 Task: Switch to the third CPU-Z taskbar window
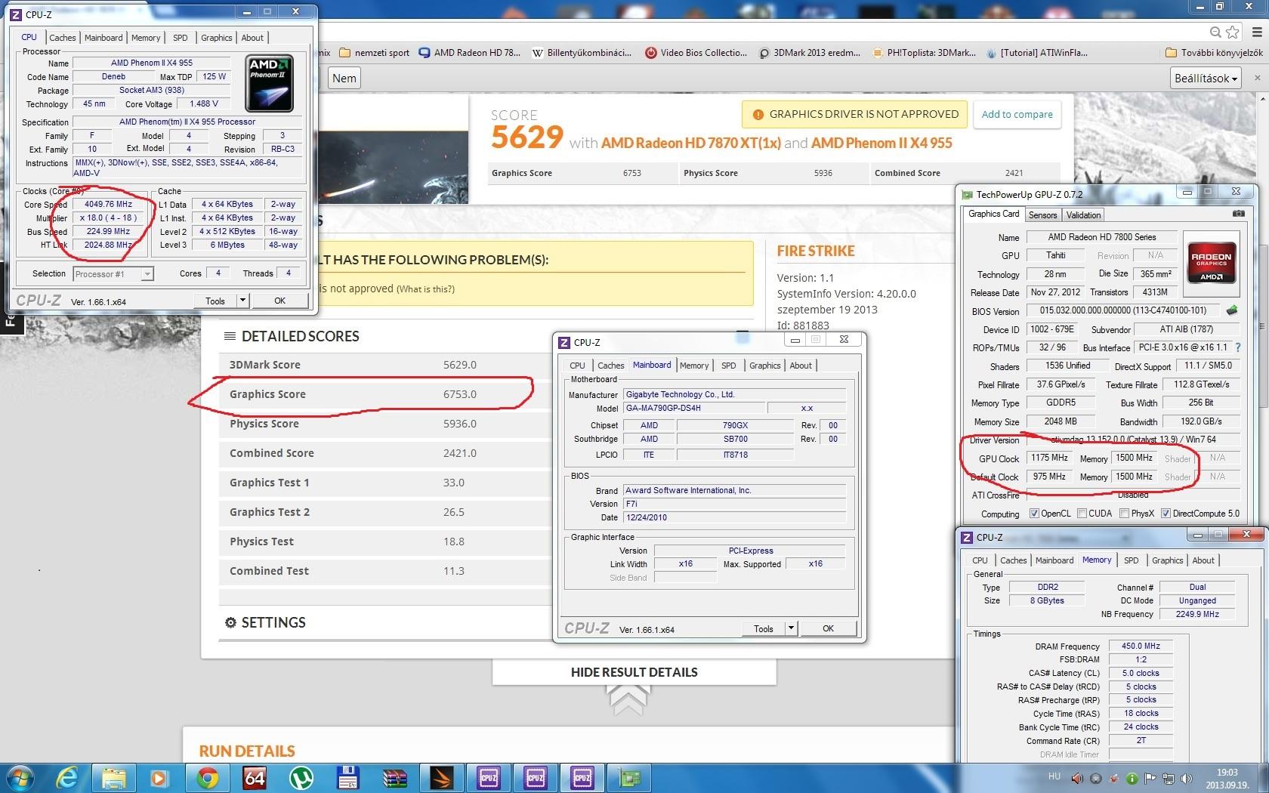(582, 777)
